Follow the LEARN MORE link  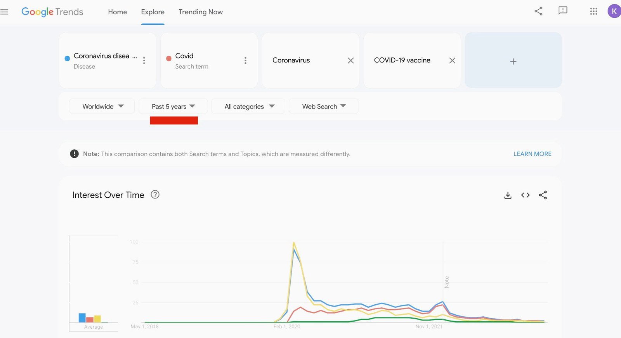532,154
